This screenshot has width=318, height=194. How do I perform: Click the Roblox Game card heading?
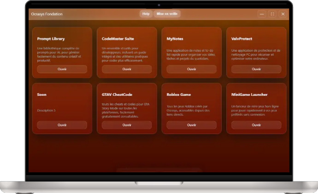[x=178, y=94]
